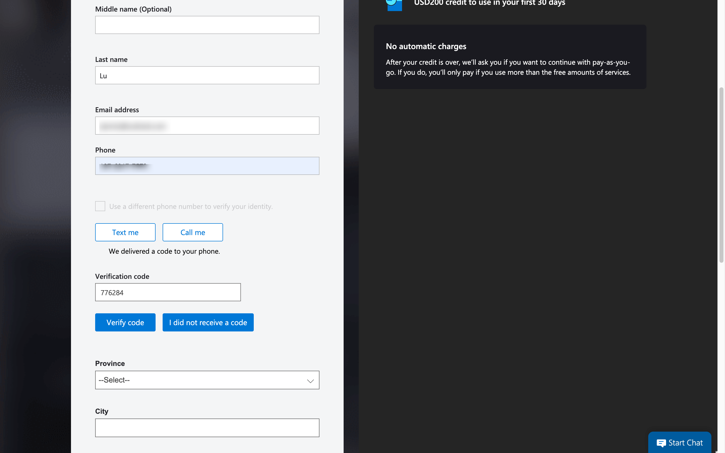Click the page vertical scrollbar thumb
This screenshot has height=453, width=725.
pos(721,175)
